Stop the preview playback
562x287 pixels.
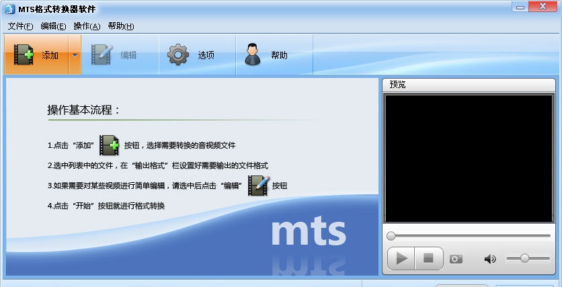pos(429,258)
